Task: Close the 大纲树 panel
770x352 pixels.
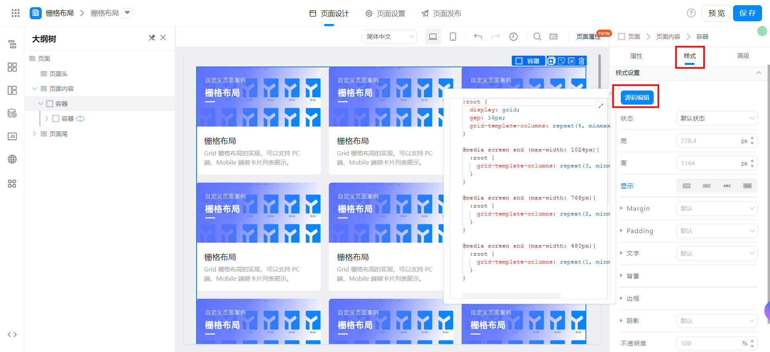Action: pos(163,38)
